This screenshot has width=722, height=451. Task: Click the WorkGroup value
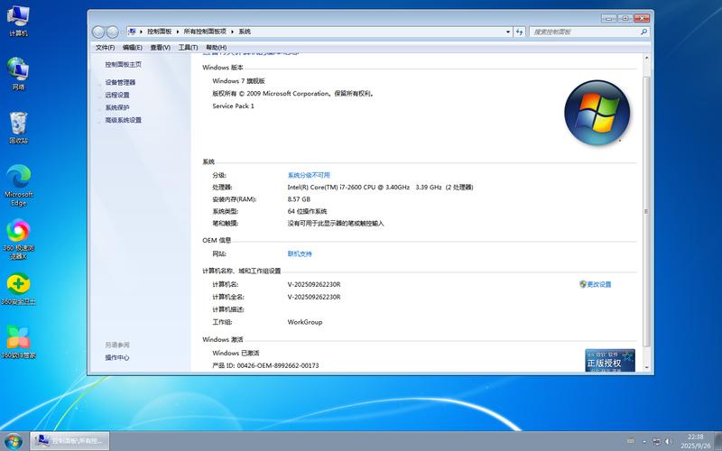[x=305, y=322]
